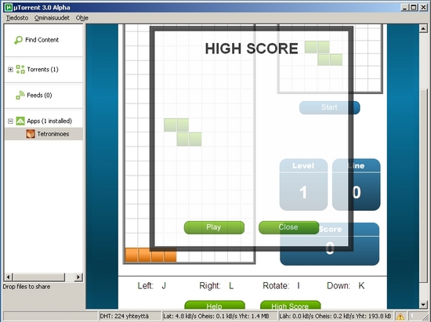The height and width of the screenshot is (322, 431).
Task: Click the Find Content magnifier icon
Action: [18, 40]
